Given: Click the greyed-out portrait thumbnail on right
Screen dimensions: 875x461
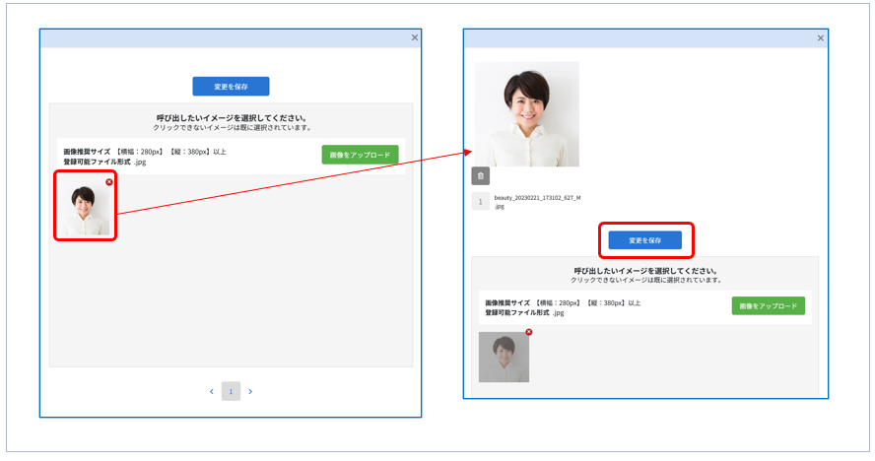Looking at the screenshot, I should pyautogui.click(x=504, y=357).
